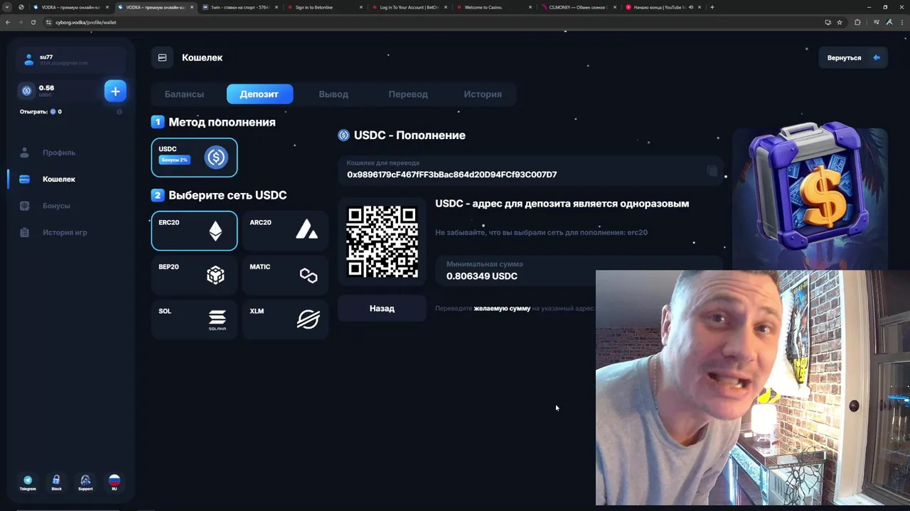Image resolution: width=910 pixels, height=511 pixels.
Task: Open Бонусы in the sidebar menu
Action: [56, 206]
